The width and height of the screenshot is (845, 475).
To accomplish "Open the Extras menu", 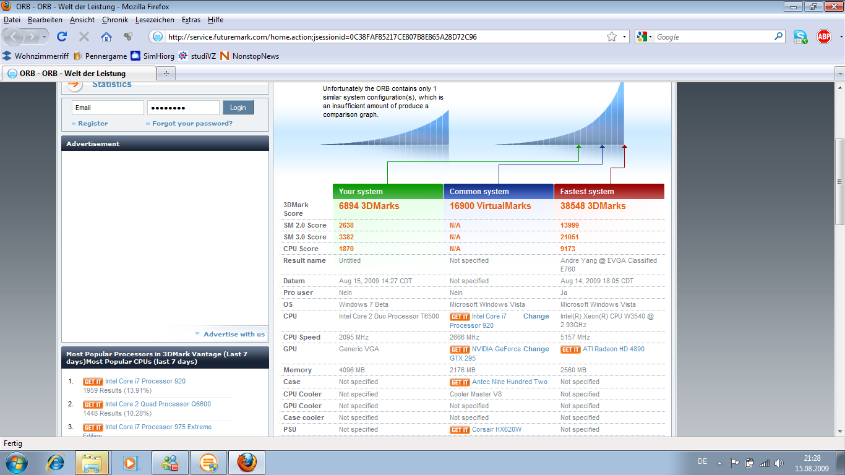I will click(x=191, y=20).
